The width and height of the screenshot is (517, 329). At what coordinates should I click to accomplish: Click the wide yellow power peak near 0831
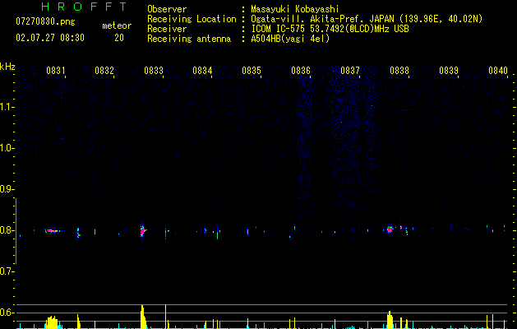point(52,322)
